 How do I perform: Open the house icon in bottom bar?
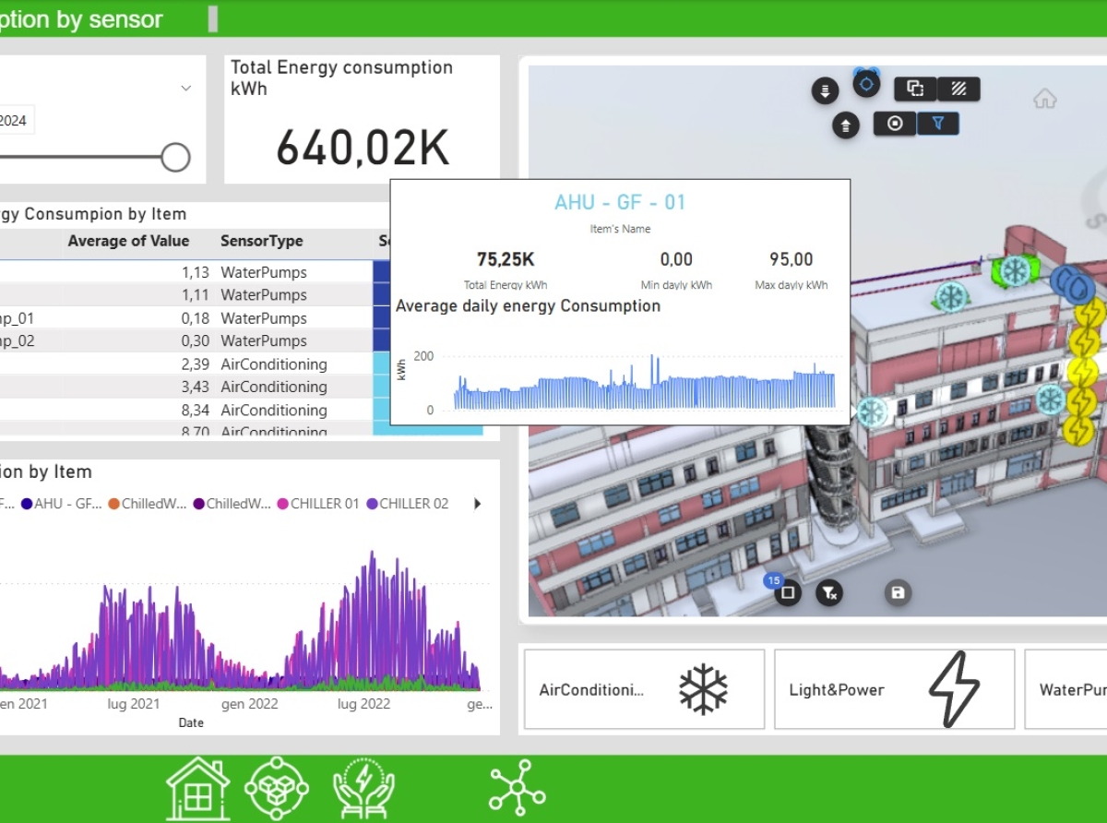coord(197,789)
